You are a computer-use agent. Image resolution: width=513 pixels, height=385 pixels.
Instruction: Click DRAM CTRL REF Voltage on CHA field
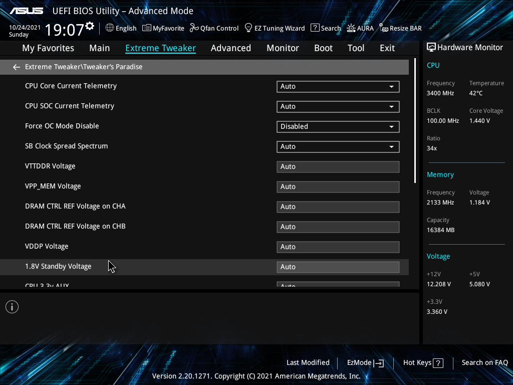tap(338, 207)
